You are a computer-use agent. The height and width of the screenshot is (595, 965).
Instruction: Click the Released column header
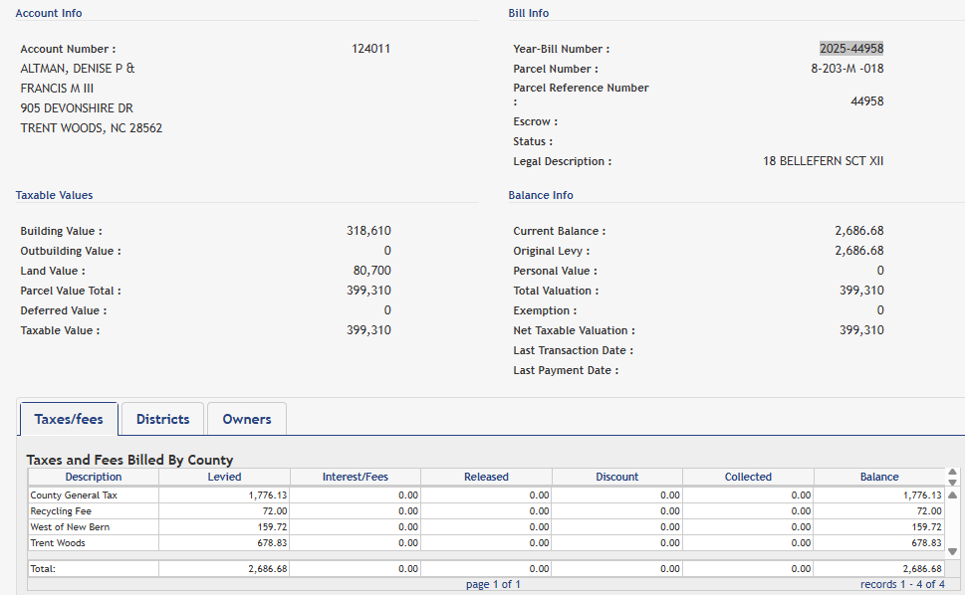486,477
